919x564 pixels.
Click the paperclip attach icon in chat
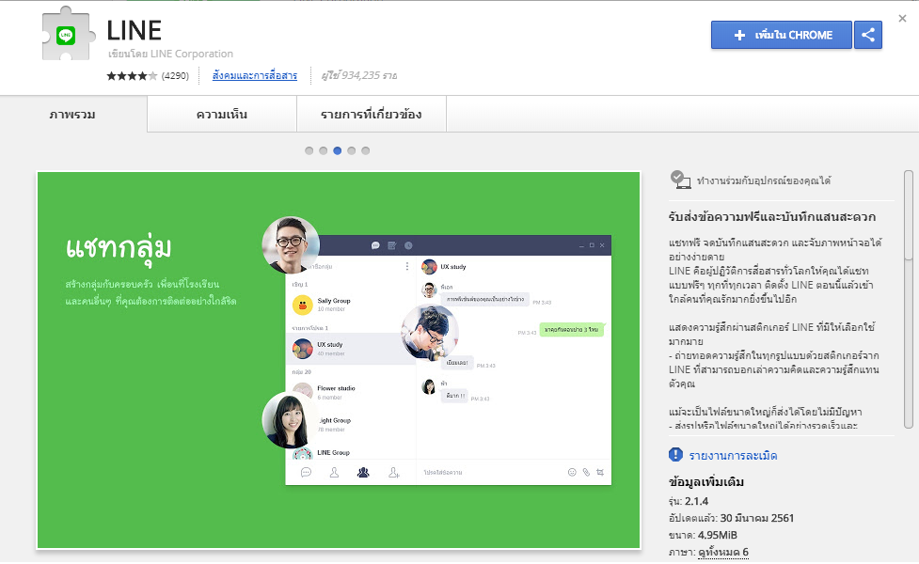point(586,472)
